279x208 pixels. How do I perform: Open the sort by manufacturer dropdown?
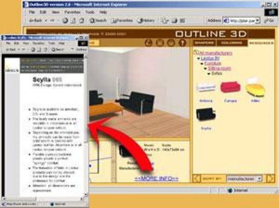(244, 179)
